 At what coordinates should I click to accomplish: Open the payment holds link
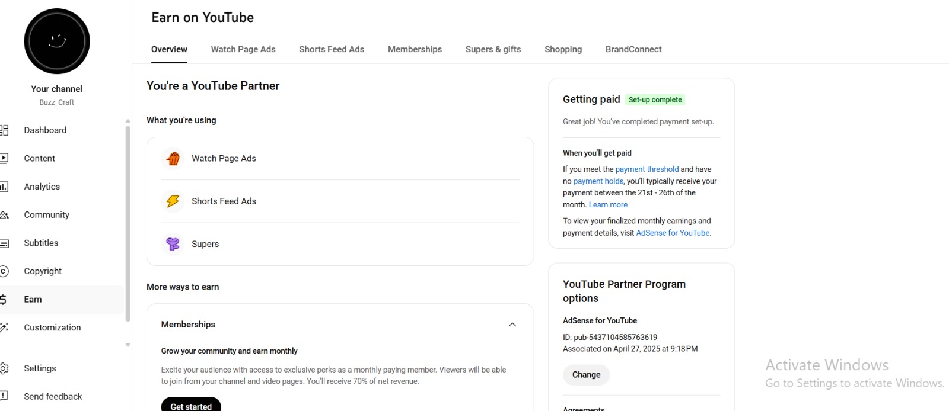pyautogui.click(x=598, y=181)
